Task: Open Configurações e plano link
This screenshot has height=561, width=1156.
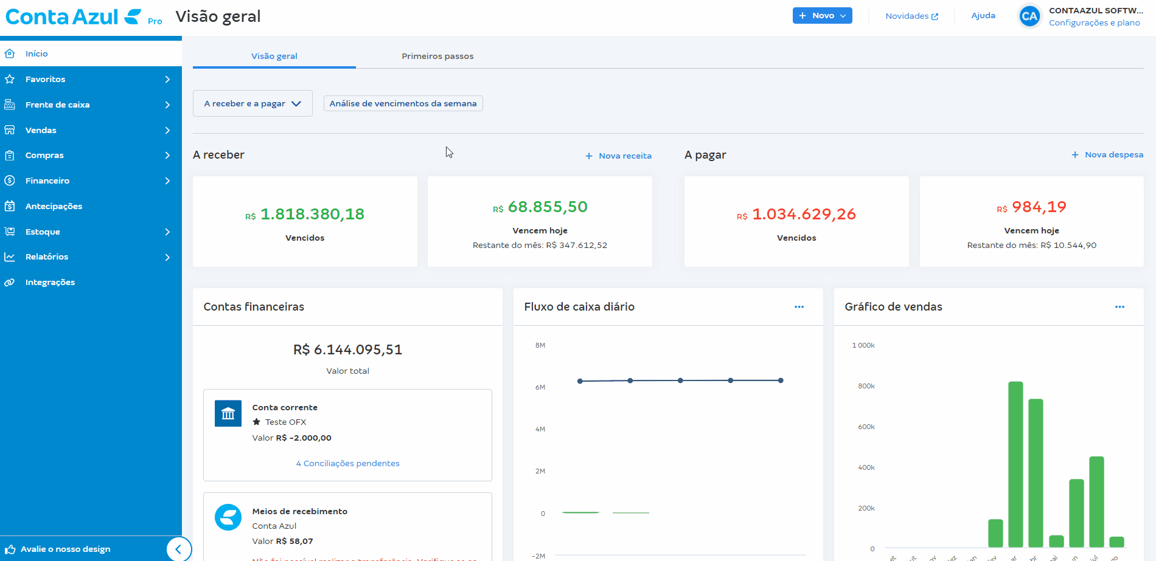Action: (1095, 23)
